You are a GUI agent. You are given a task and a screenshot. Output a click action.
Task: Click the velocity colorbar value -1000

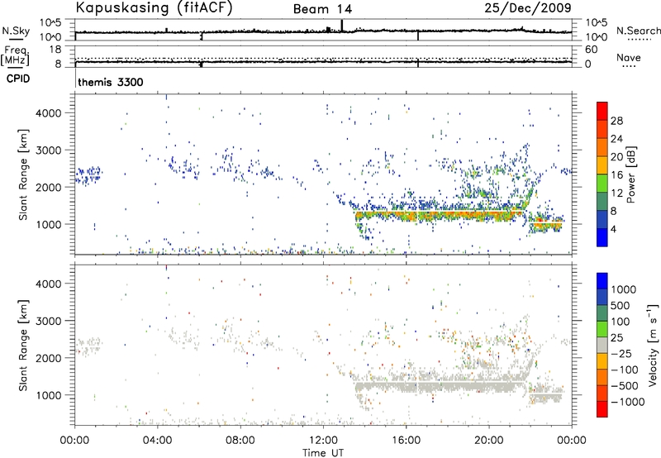click(x=628, y=402)
